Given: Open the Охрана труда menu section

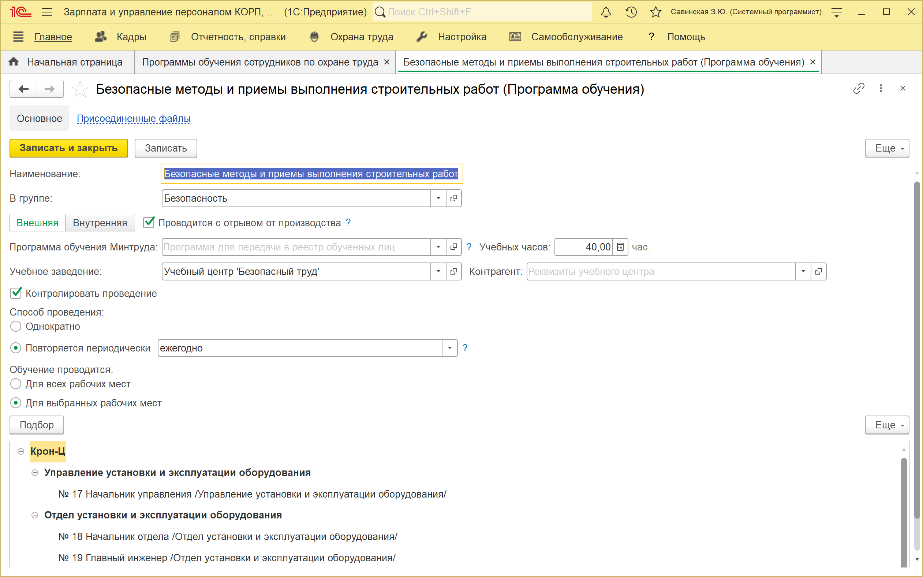Looking at the screenshot, I should coord(361,37).
